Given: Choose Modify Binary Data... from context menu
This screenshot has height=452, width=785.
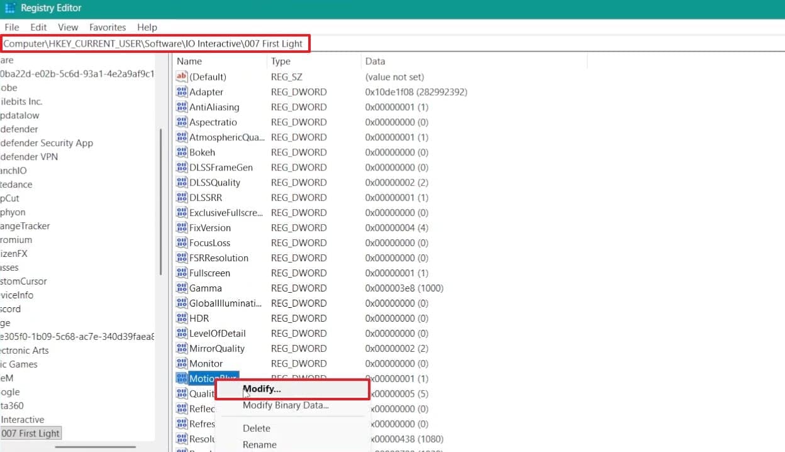Looking at the screenshot, I should point(286,405).
